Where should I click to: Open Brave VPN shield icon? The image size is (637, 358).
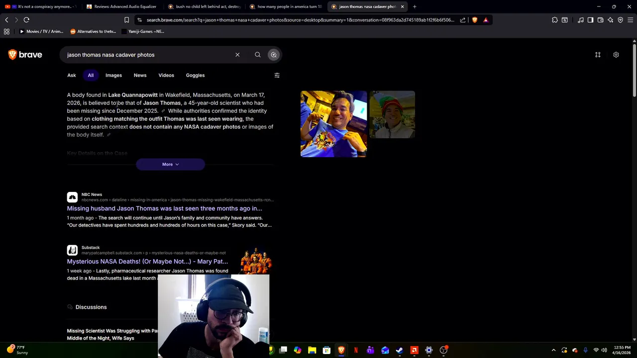click(x=621, y=20)
